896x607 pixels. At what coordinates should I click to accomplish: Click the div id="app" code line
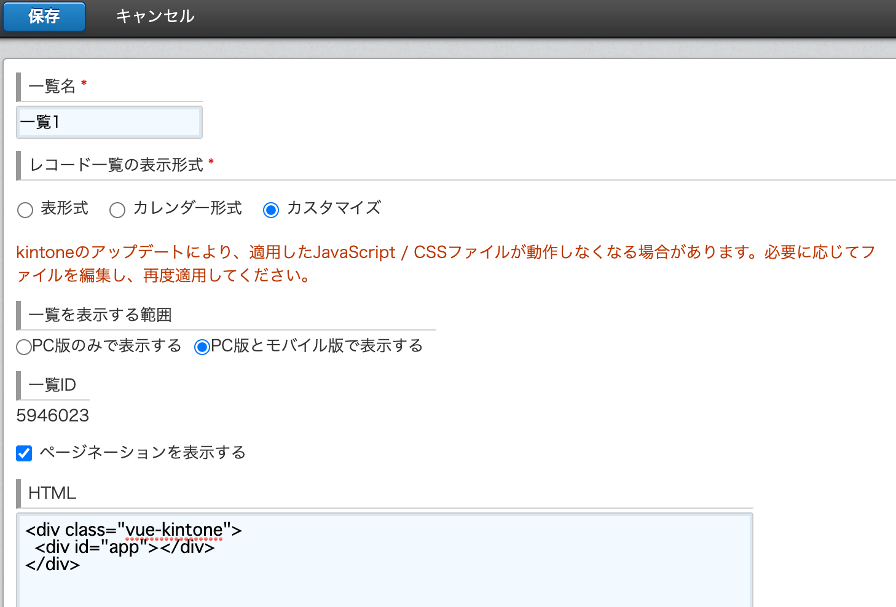(x=125, y=547)
